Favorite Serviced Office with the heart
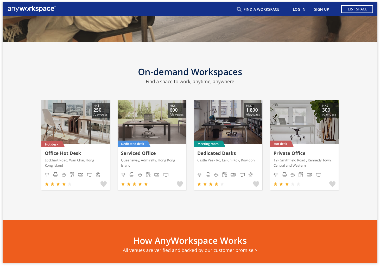The height and width of the screenshot is (266, 380). coord(180,184)
